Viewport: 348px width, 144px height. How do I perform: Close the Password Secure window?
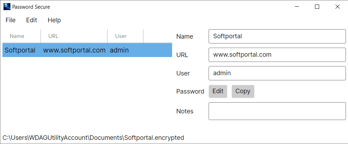(337, 7)
